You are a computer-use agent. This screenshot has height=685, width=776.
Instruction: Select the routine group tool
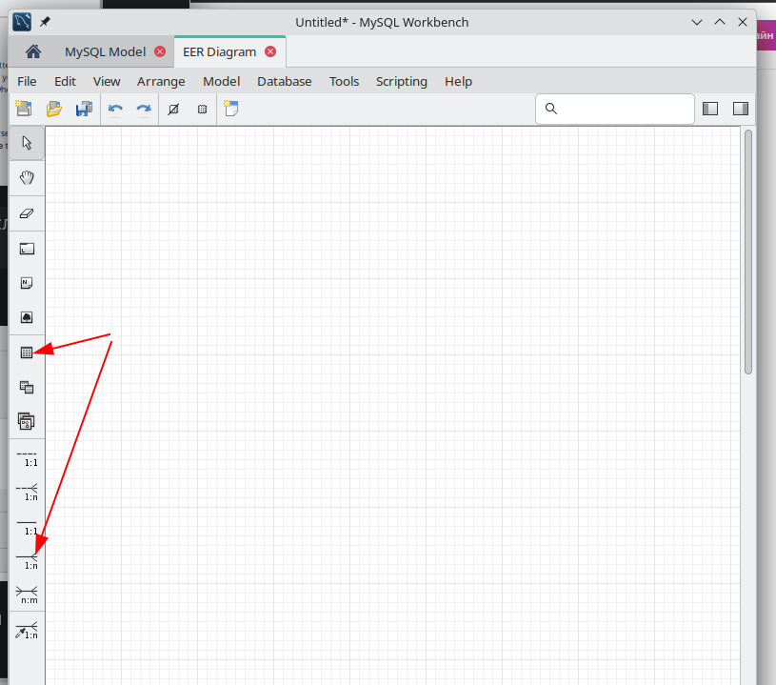(27, 421)
